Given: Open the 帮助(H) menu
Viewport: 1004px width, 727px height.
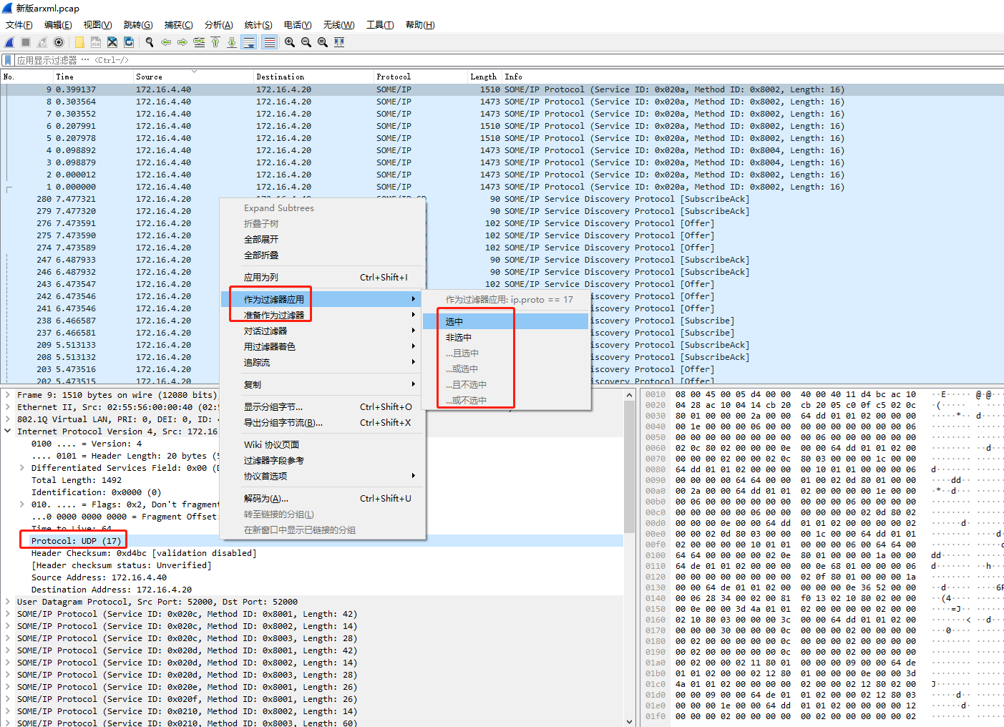Looking at the screenshot, I should pos(420,25).
